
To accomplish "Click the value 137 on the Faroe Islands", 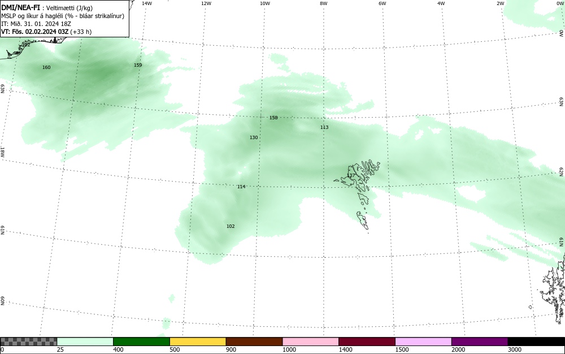I will (x=351, y=175).
